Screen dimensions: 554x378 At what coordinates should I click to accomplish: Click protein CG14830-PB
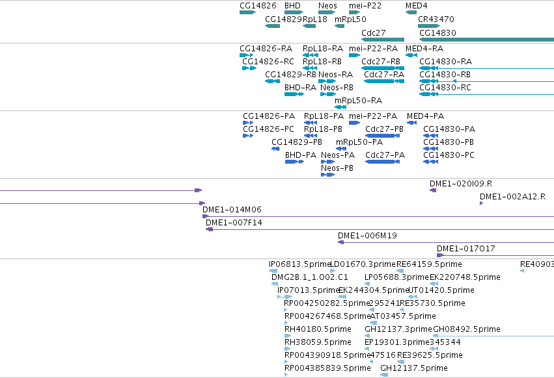[431, 149]
